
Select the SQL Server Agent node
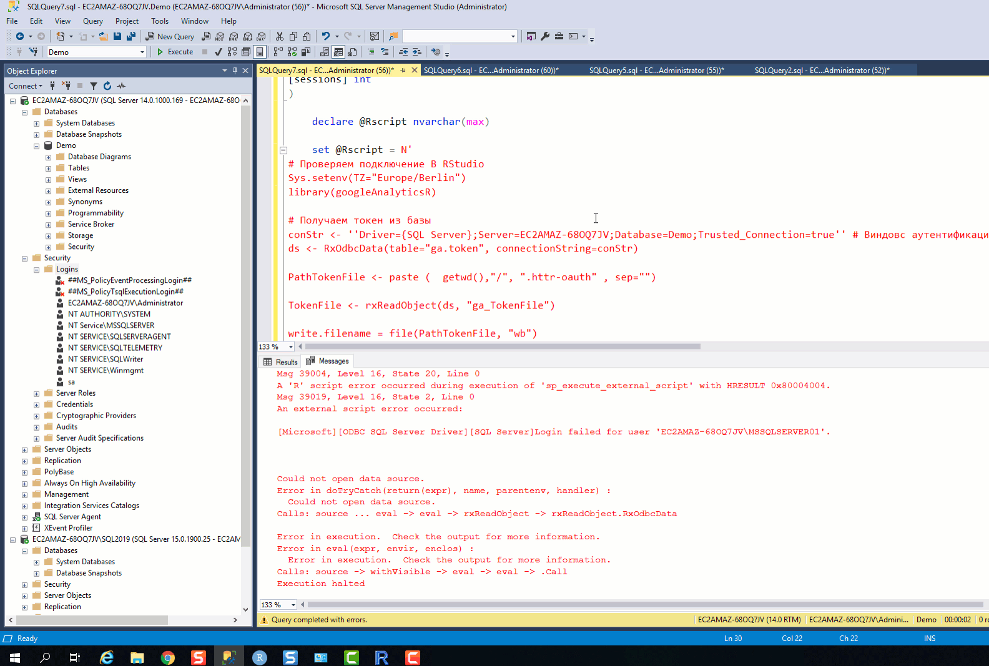point(72,517)
